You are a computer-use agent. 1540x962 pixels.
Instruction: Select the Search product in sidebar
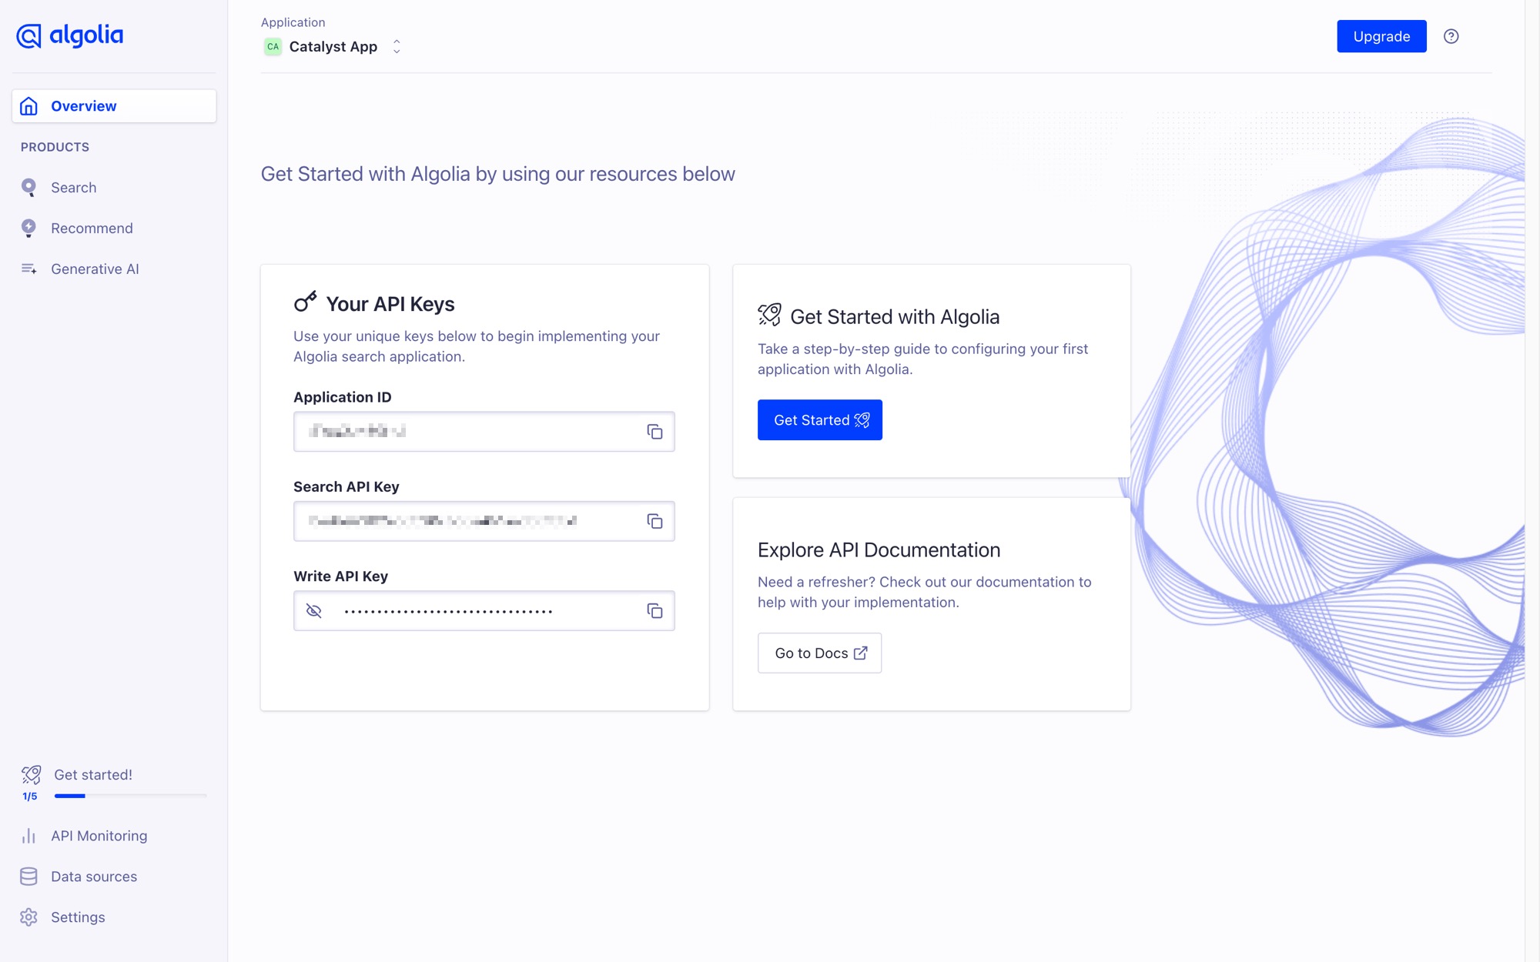[73, 187]
